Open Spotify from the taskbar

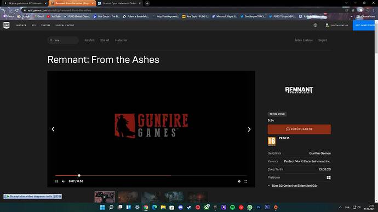pyautogui.click(x=232, y=207)
